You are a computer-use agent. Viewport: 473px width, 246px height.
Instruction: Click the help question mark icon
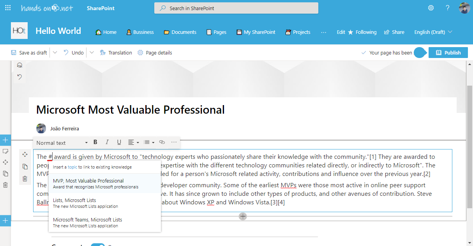(448, 8)
